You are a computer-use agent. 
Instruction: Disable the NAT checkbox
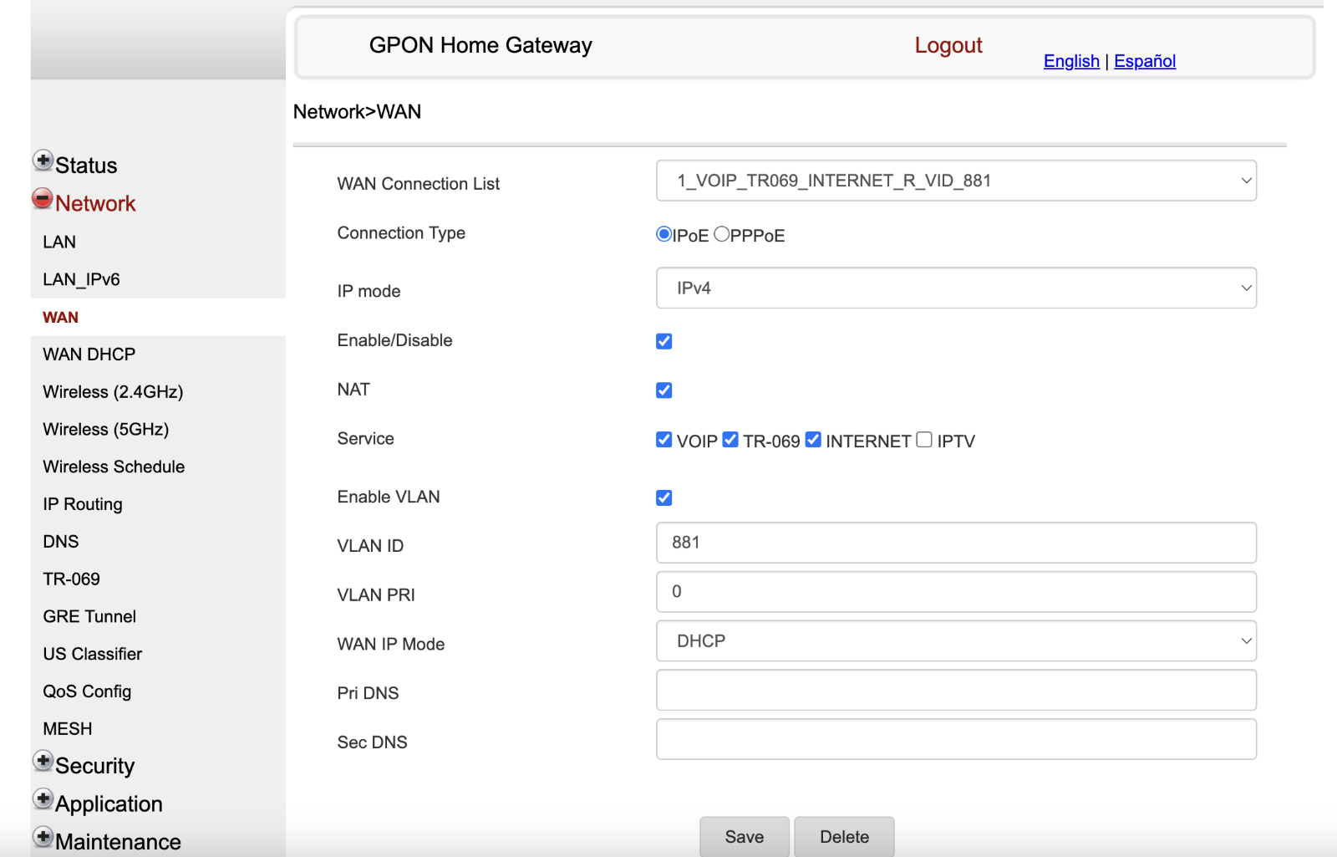pyautogui.click(x=663, y=390)
